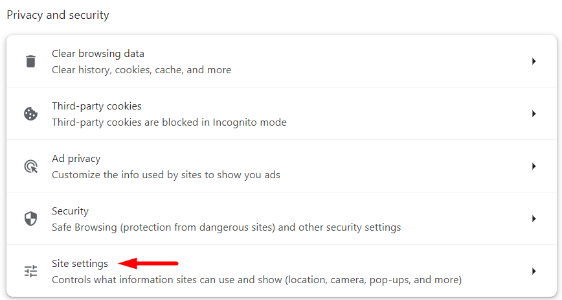The image size is (562, 300).
Task: Click the cookie icon
Action: click(31, 114)
